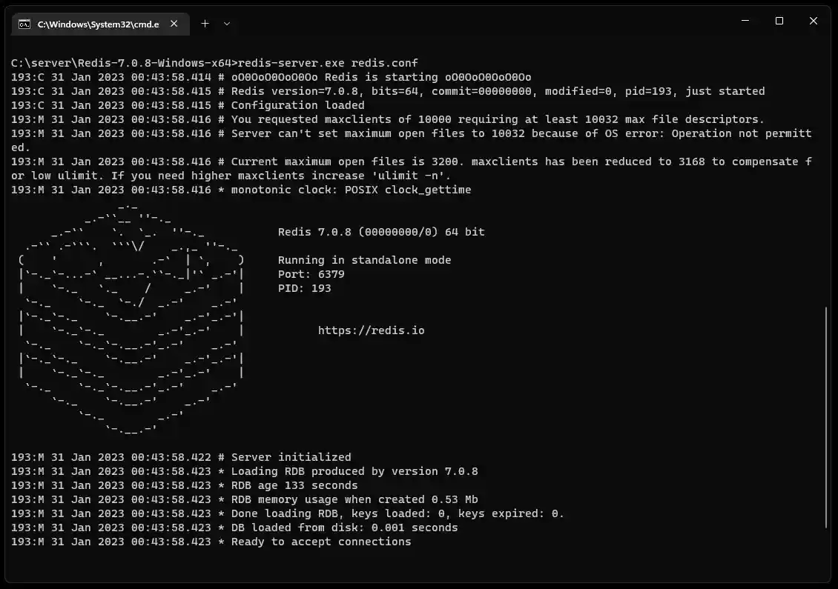
Task: Click the 'RDB age 133 seconds' line
Action: [x=185, y=485]
